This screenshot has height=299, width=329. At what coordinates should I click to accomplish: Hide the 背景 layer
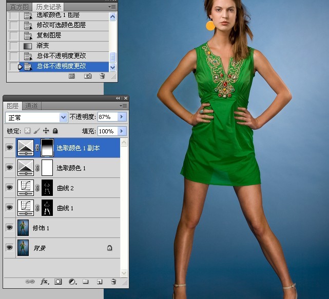point(9,248)
